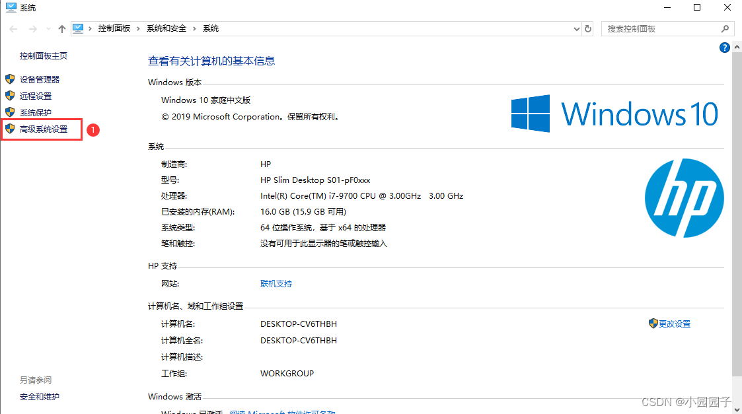The height and width of the screenshot is (414, 742).
Task: Click 更改设置 link
Action: click(675, 324)
